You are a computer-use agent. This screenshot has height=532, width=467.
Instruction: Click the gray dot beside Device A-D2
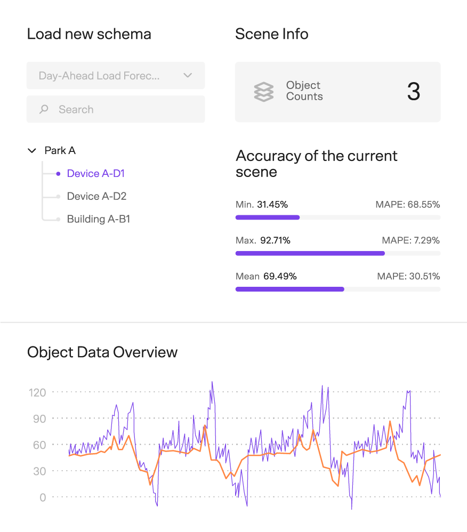pyautogui.click(x=58, y=196)
